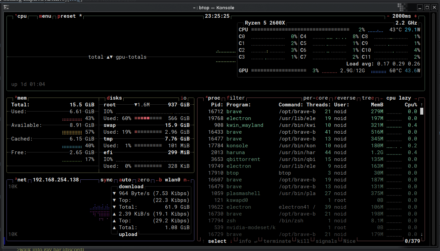This screenshot has width=440, height=251.
Task: Click the process list scroll-down arrow
Action: coord(422,234)
